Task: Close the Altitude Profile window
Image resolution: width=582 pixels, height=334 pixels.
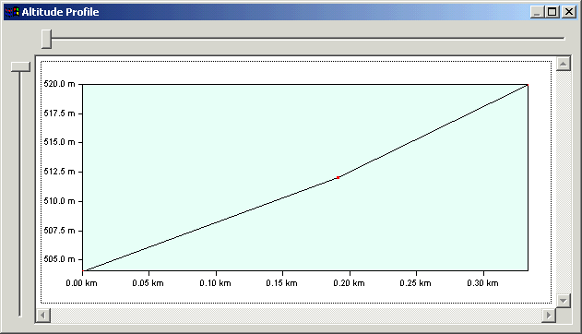Action: 569,12
